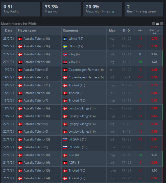The height and width of the screenshot is (183, 166).
Task: Open the Astralis Talent (6) team link
Action: click(36, 132)
